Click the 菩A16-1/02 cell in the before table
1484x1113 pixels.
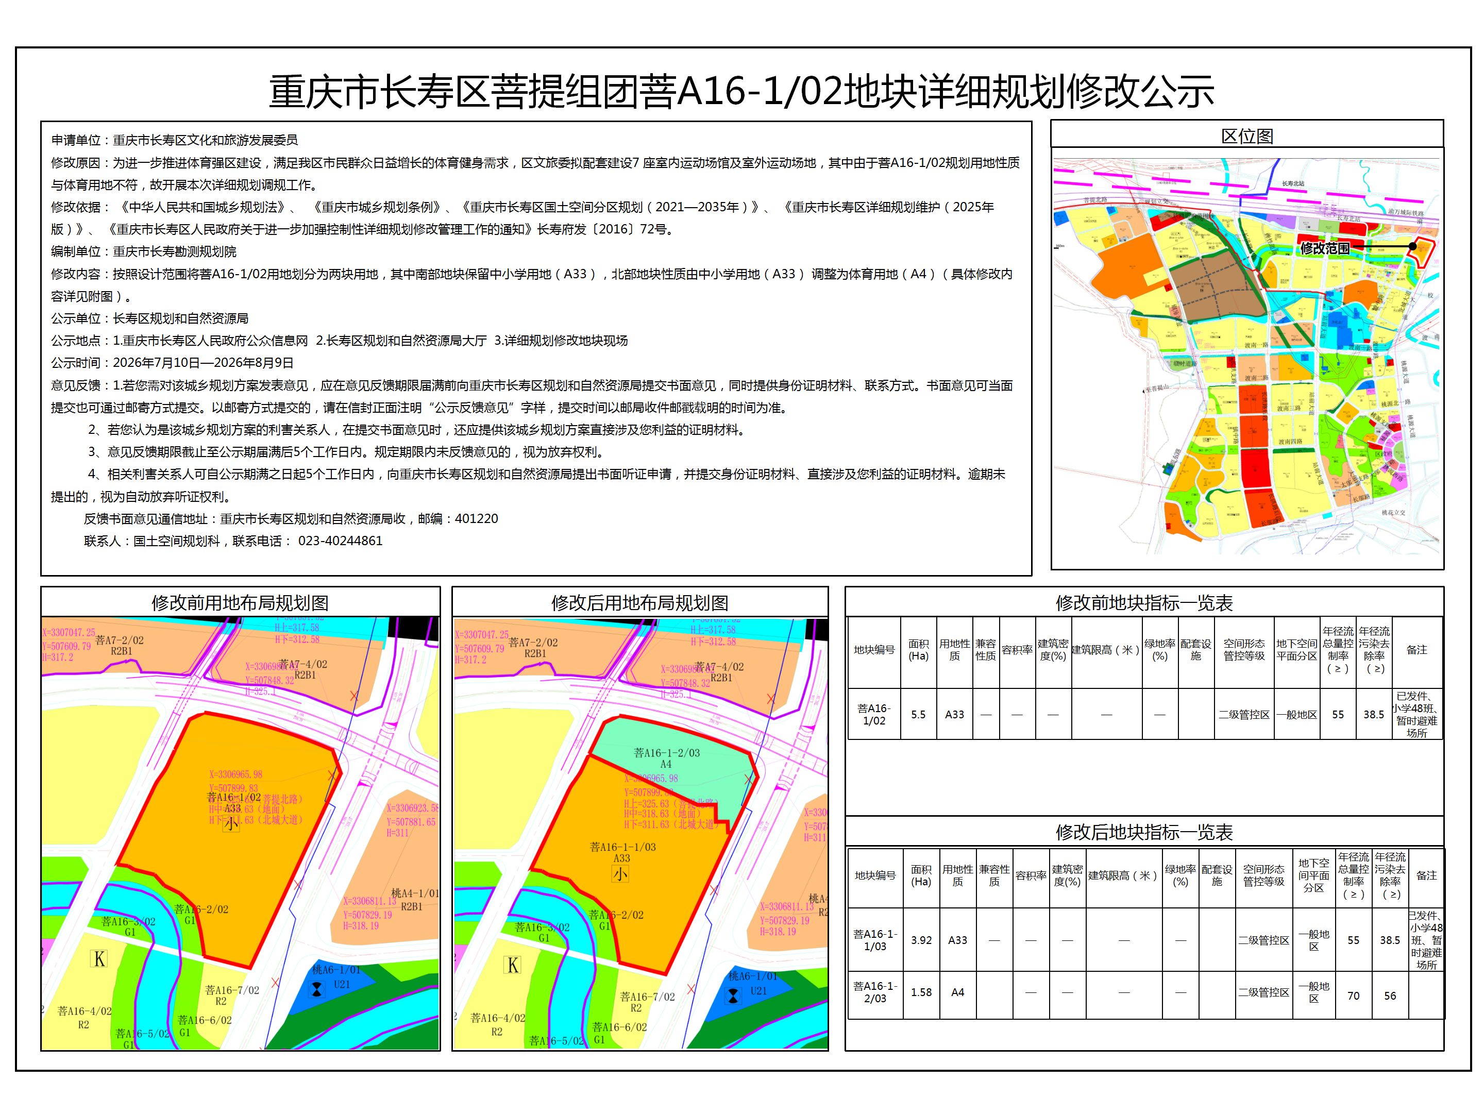(874, 715)
